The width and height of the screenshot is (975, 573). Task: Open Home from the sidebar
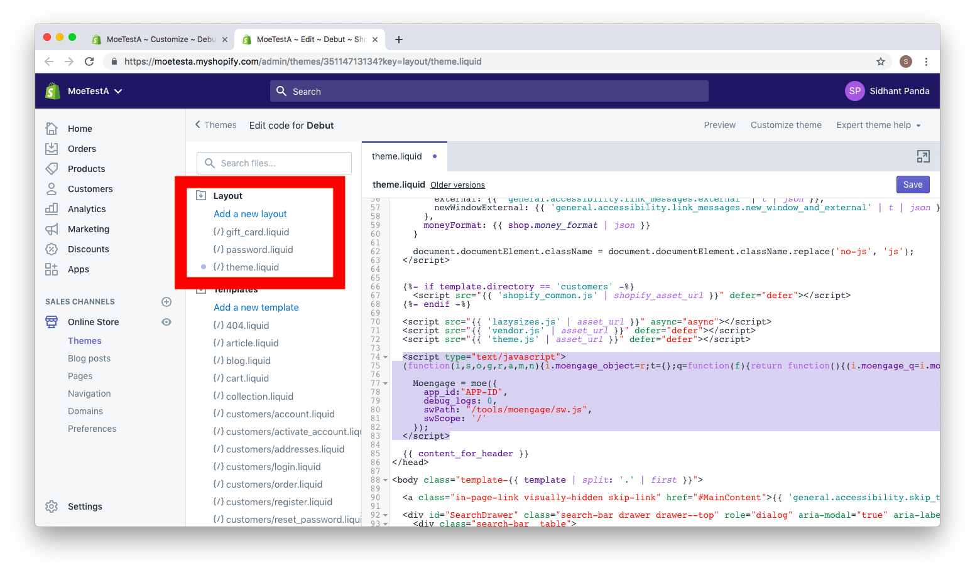(80, 129)
